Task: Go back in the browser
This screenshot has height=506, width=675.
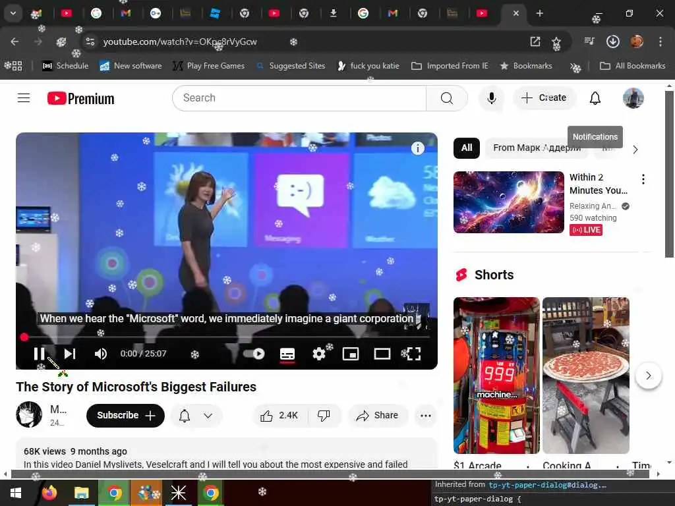Action: (x=15, y=42)
